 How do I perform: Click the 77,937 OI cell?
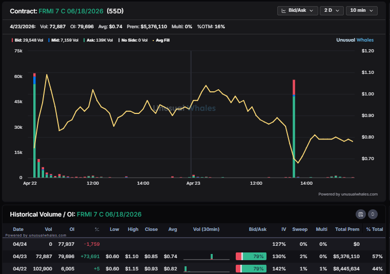(x=66, y=244)
